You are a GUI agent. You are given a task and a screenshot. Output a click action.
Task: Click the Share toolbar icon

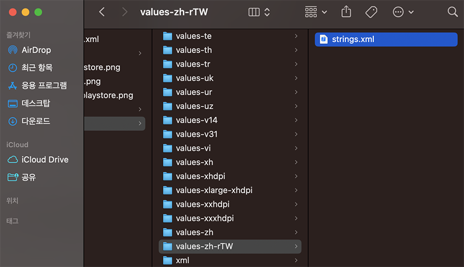(346, 12)
